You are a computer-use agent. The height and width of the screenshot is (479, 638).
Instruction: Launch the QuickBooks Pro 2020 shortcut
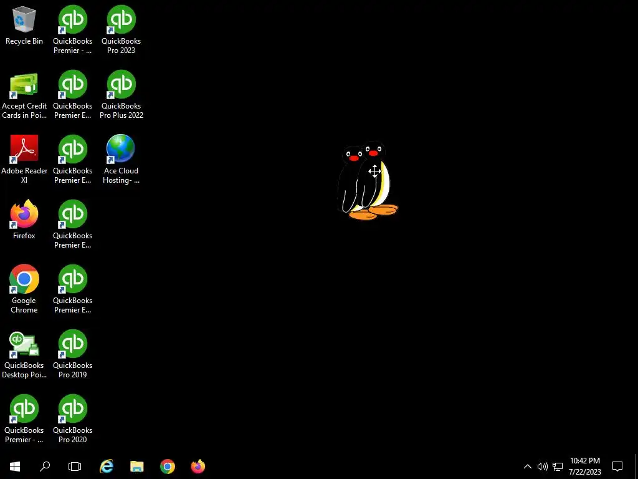pyautogui.click(x=72, y=419)
